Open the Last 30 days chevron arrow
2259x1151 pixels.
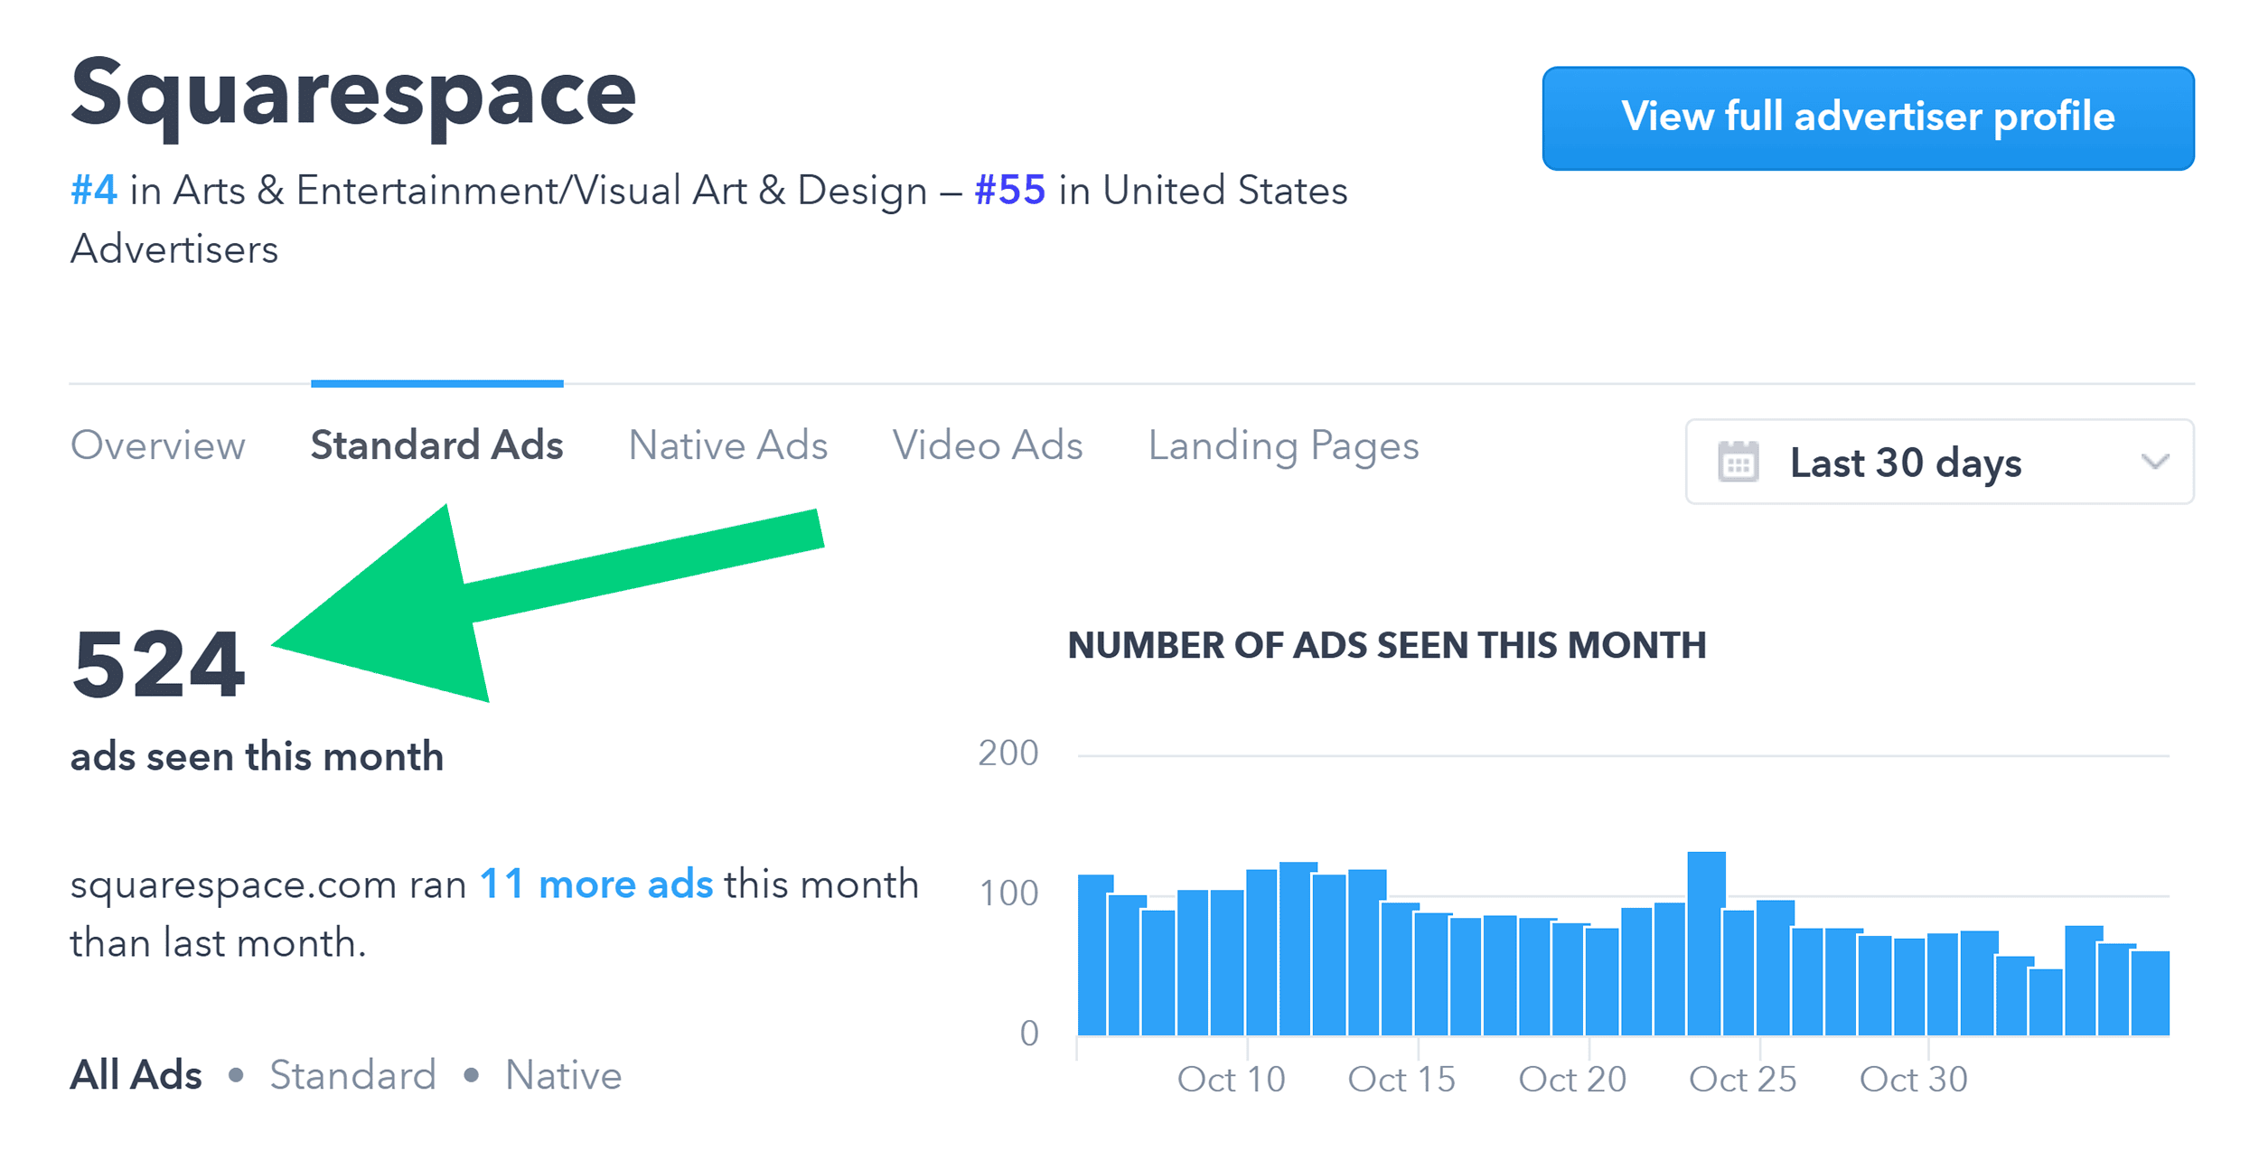click(2155, 463)
